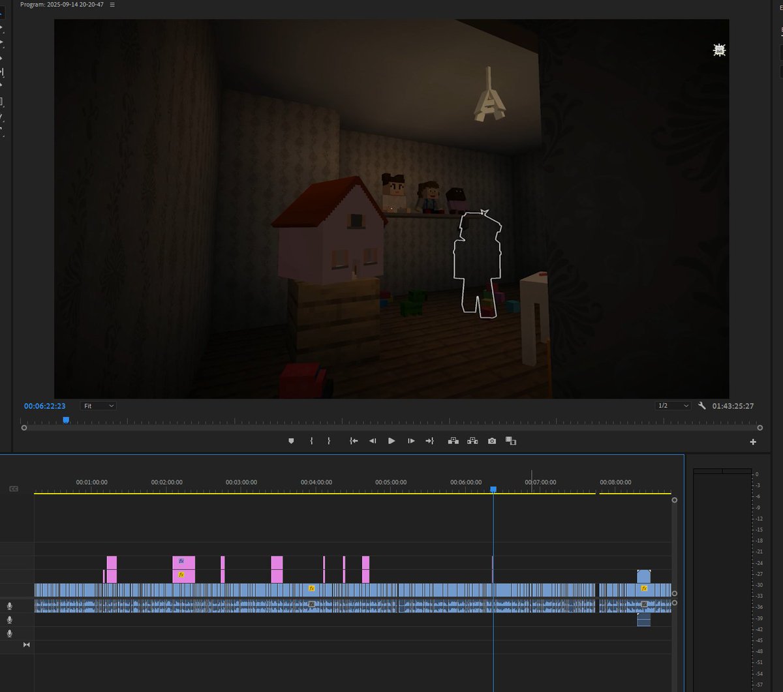
Task: Click the Add Marker button
Action: (291, 441)
